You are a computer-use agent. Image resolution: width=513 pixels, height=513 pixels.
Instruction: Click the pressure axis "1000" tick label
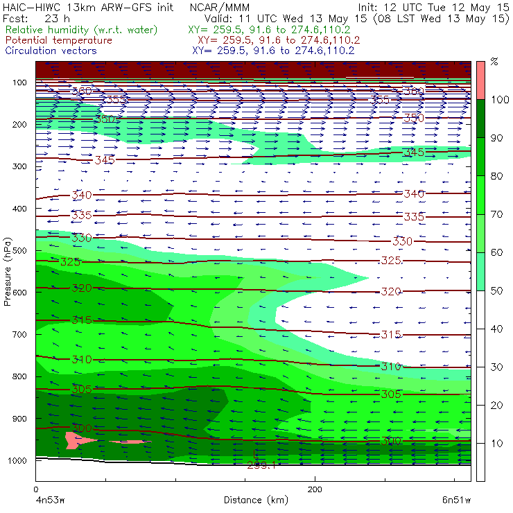(17, 460)
